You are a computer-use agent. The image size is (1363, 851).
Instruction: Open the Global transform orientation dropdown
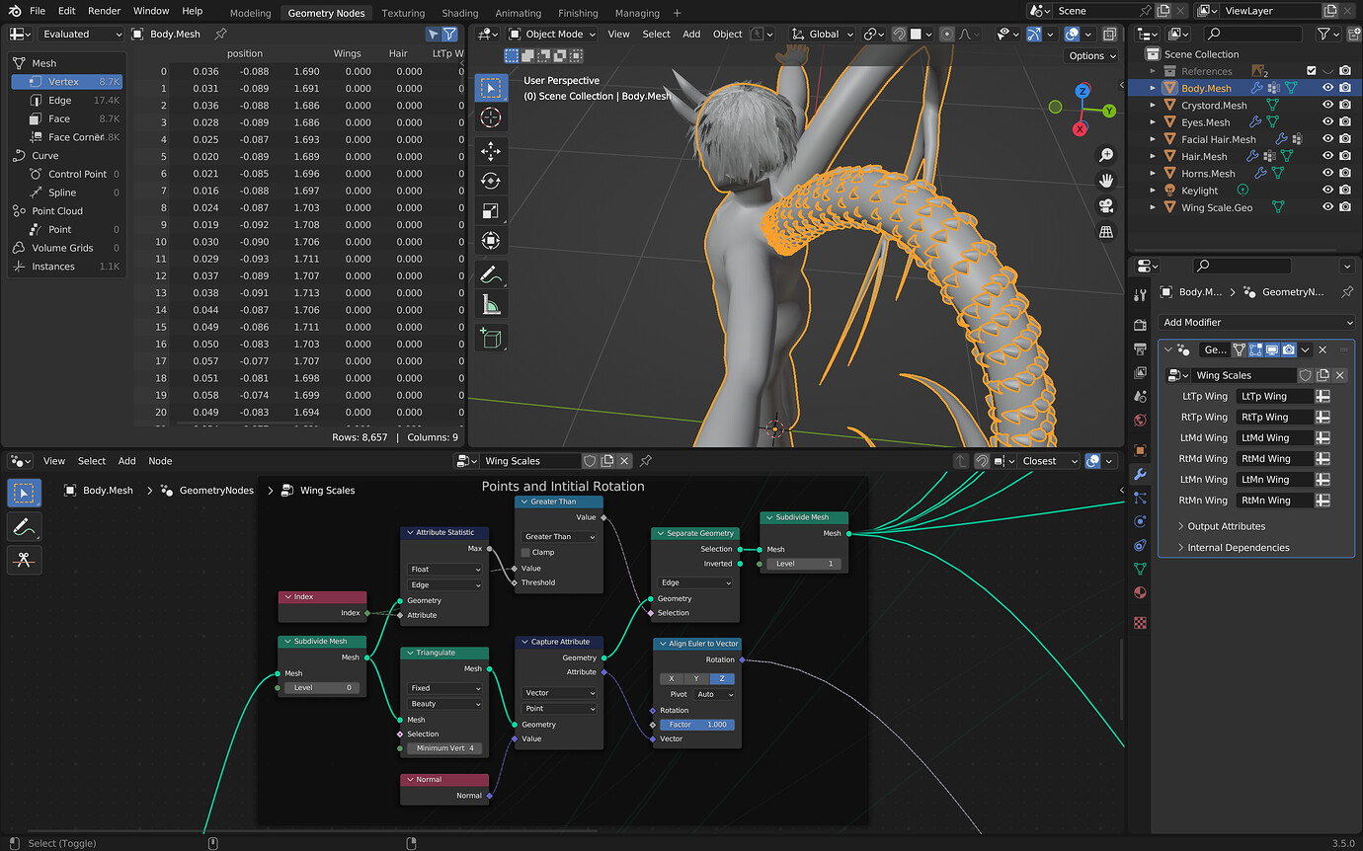[x=821, y=34]
